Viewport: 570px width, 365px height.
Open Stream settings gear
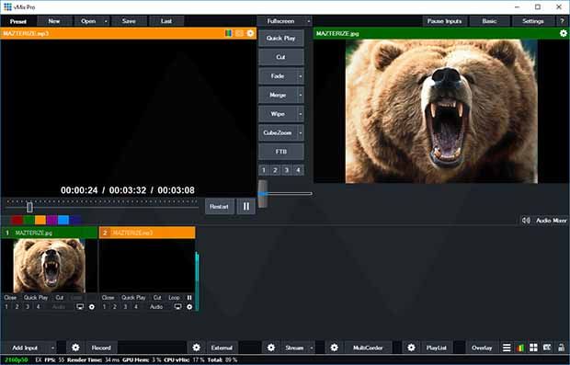pyautogui.click(x=271, y=348)
